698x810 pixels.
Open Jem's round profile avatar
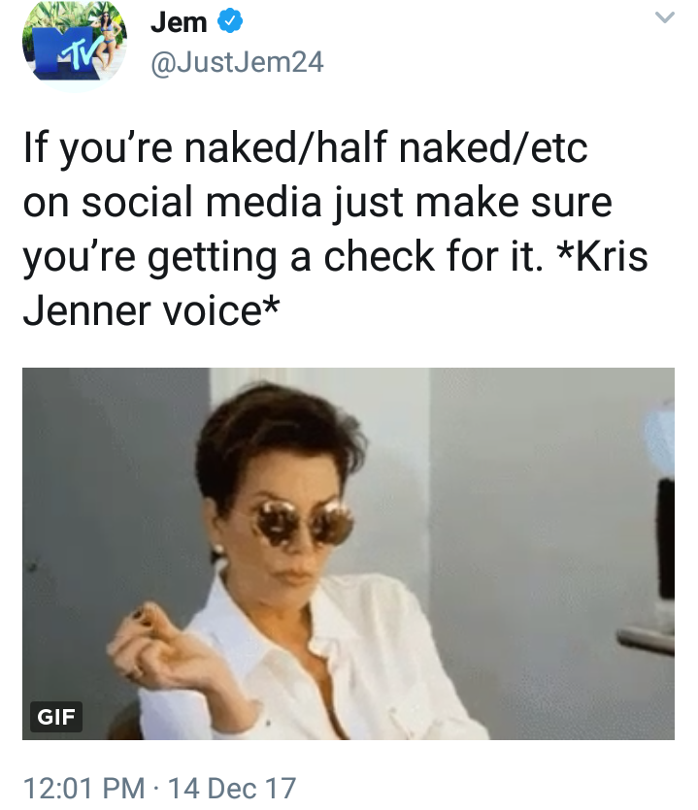[75, 46]
